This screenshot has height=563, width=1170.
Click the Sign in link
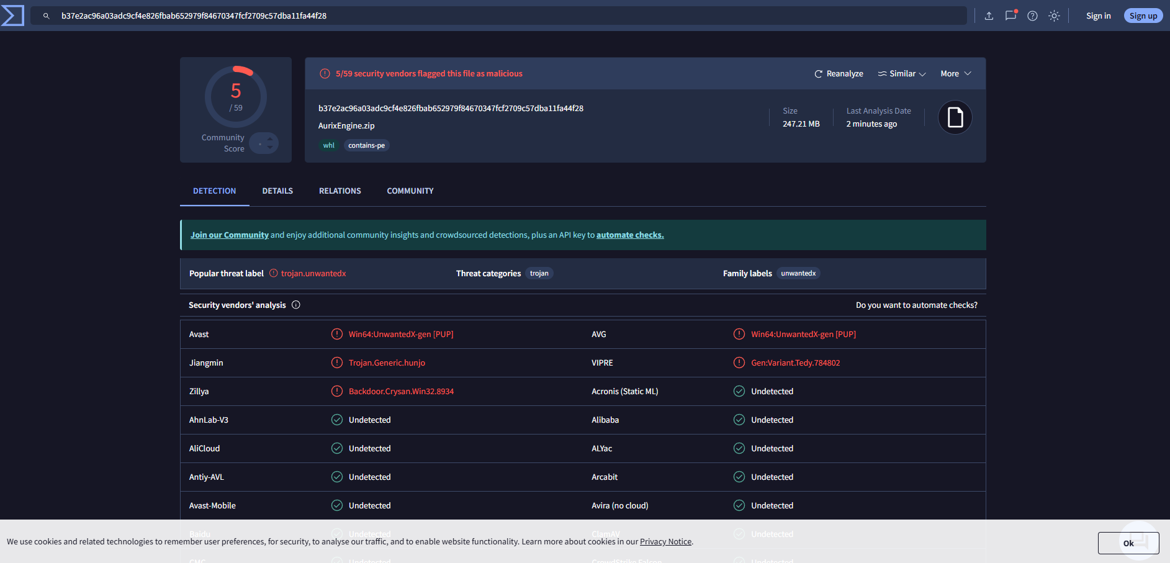(x=1099, y=16)
